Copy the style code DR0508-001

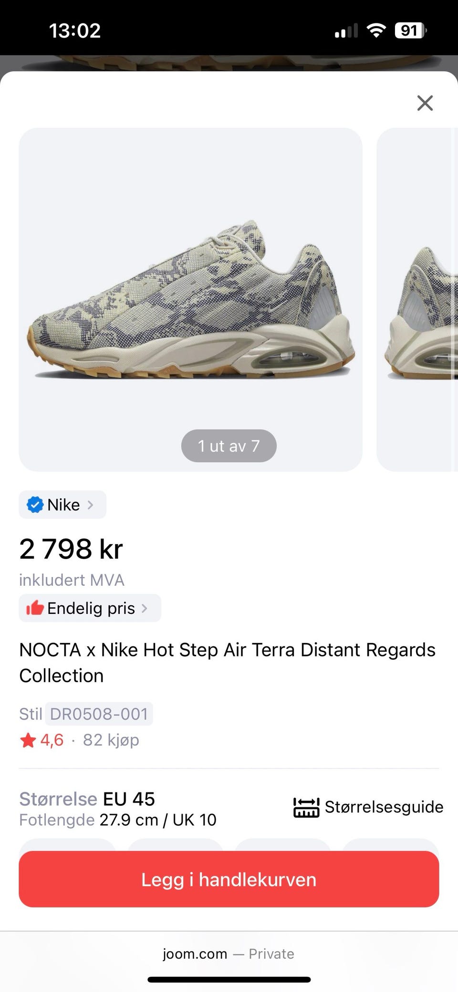click(99, 714)
